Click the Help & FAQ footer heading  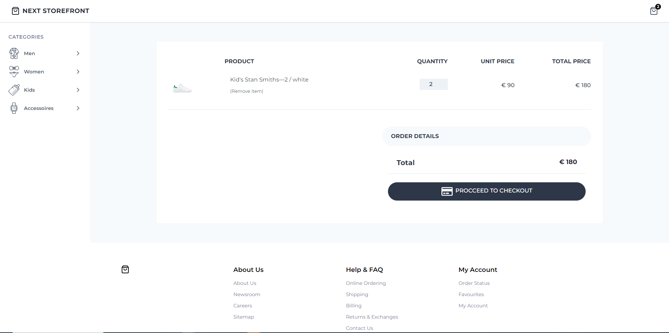[x=364, y=270]
